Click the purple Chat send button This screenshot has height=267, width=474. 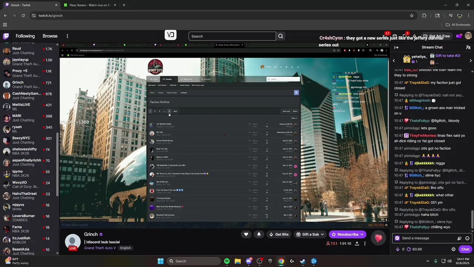465,249
